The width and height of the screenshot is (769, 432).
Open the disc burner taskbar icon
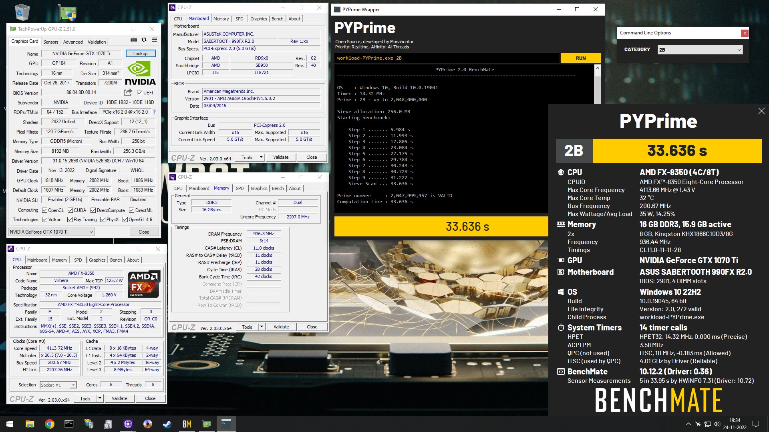coord(147,424)
